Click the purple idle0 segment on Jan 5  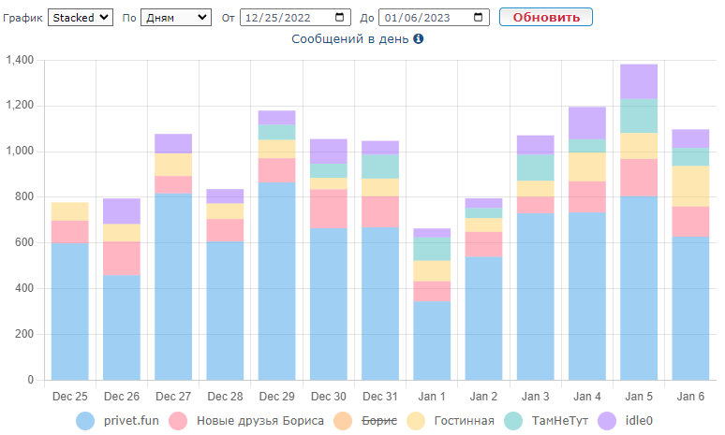tap(639, 81)
